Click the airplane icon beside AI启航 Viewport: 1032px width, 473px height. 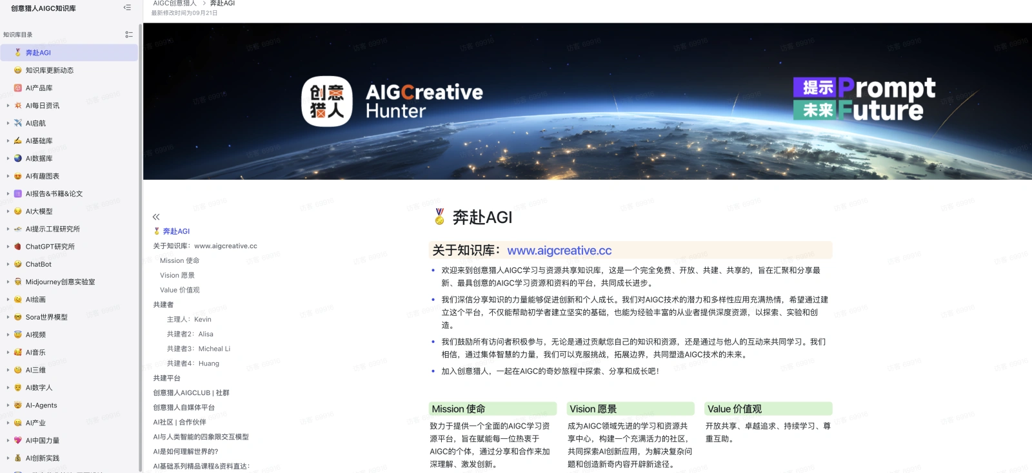click(18, 123)
